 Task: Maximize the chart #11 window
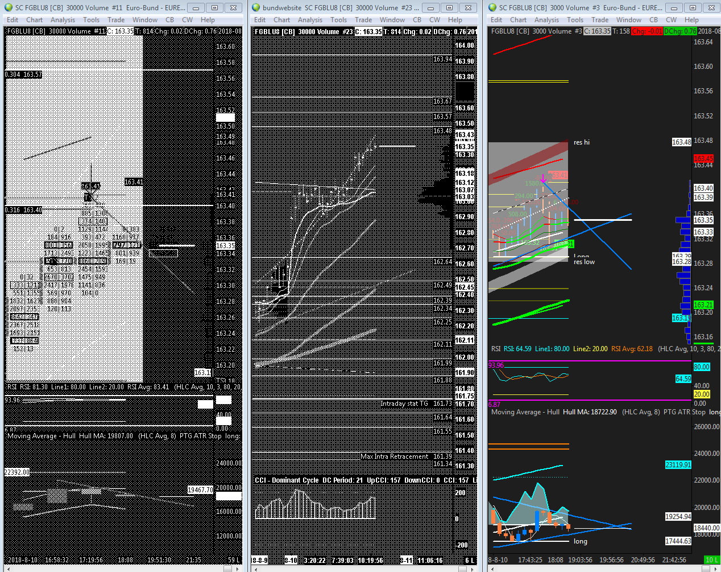tap(214, 7)
